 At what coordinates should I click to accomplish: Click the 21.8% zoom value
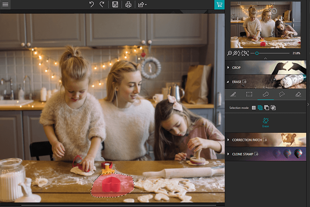point(296,53)
